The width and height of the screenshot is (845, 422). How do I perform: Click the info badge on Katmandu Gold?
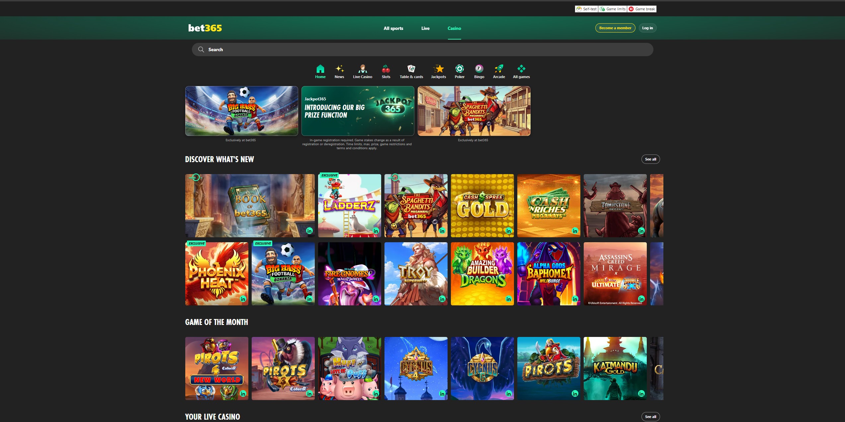(x=641, y=393)
